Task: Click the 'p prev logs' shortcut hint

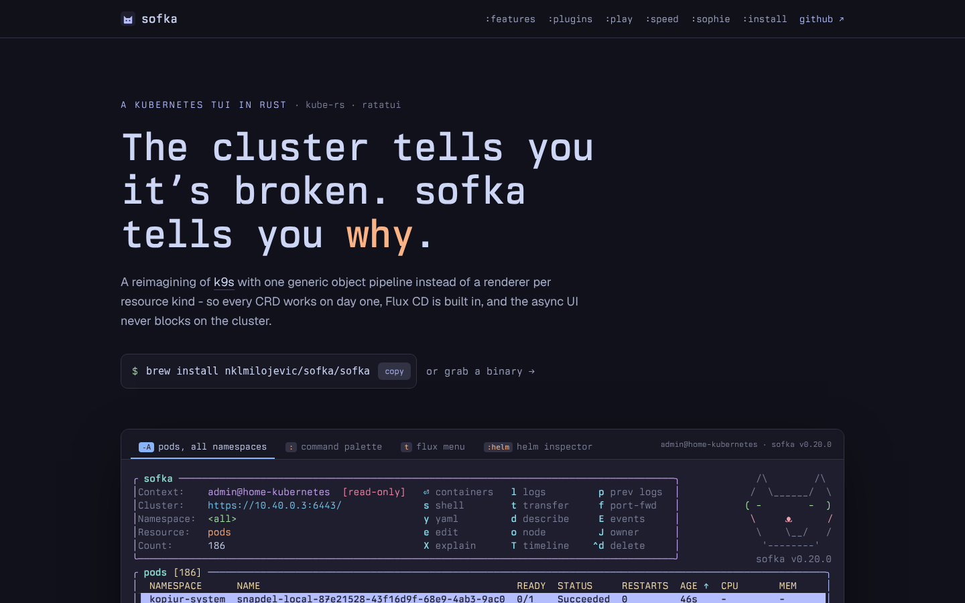Action: point(630,492)
